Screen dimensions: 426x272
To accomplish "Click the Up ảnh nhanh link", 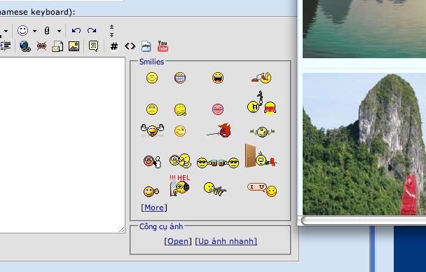I will pyautogui.click(x=226, y=241).
